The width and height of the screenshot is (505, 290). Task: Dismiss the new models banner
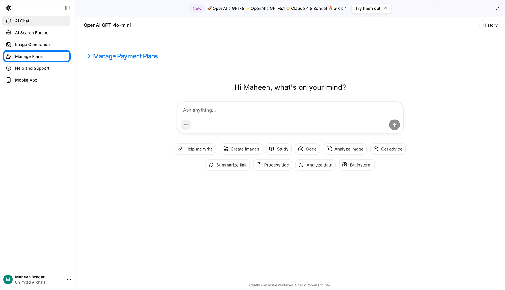pyautogui.click(x=498, y=9)
